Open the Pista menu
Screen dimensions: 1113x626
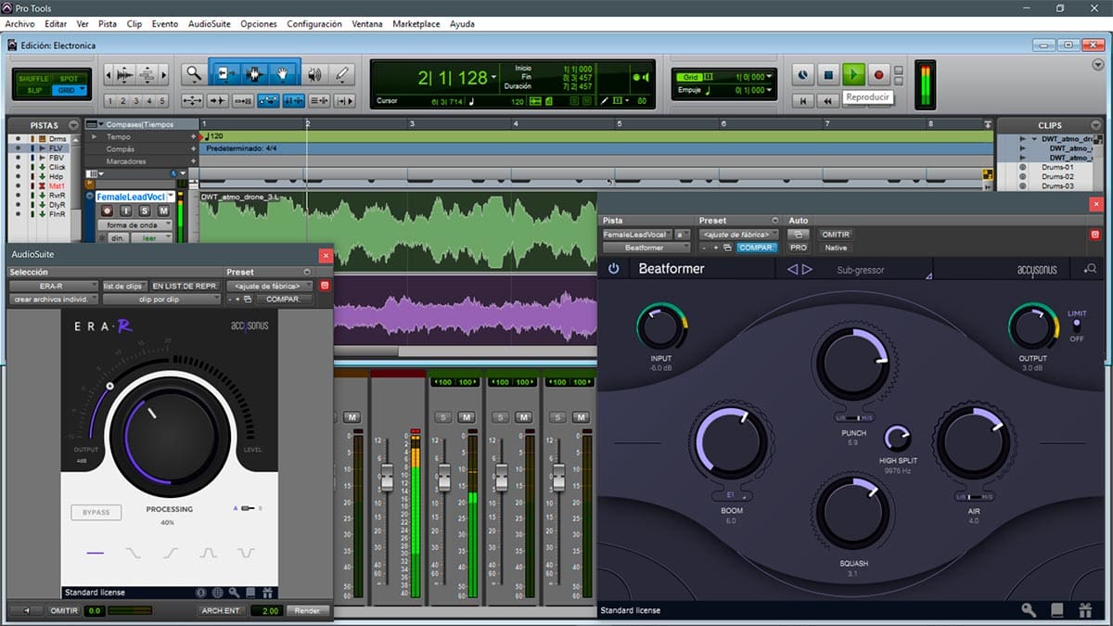(x=108, y=24)
